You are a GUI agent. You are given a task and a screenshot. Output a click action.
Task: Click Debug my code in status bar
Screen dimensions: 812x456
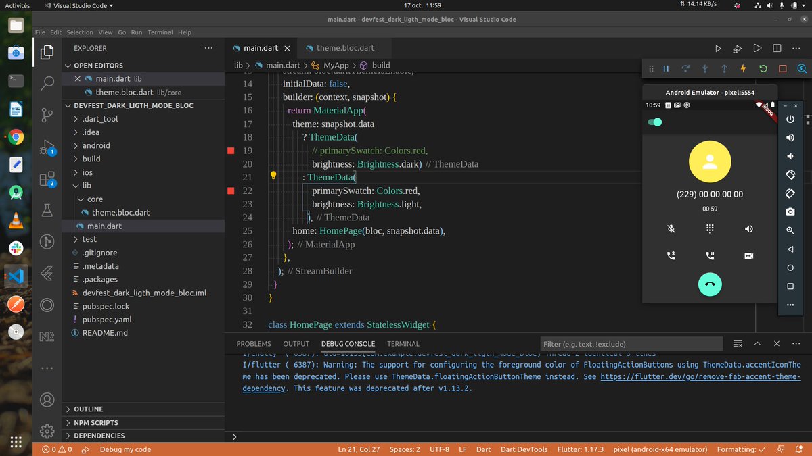125,449
